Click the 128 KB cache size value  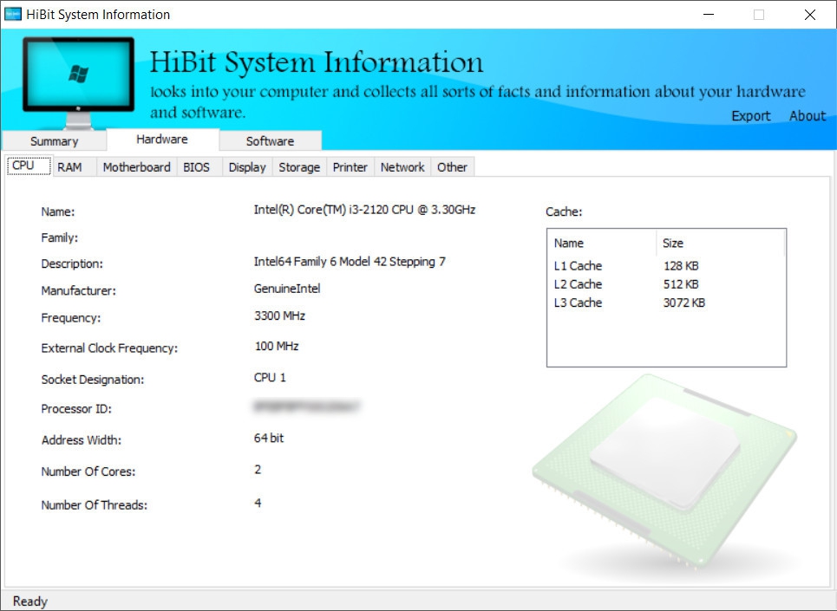click(x=681, y=265)
